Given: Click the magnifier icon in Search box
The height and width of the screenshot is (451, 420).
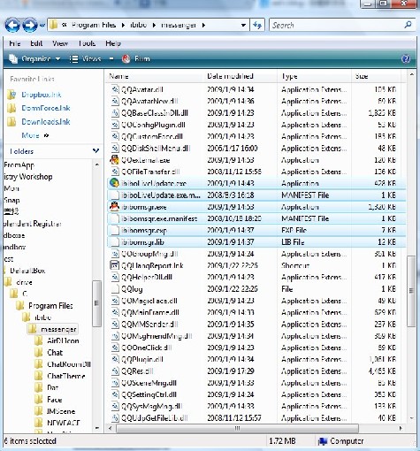Looking at the screenshot, I should pos(408,25).
